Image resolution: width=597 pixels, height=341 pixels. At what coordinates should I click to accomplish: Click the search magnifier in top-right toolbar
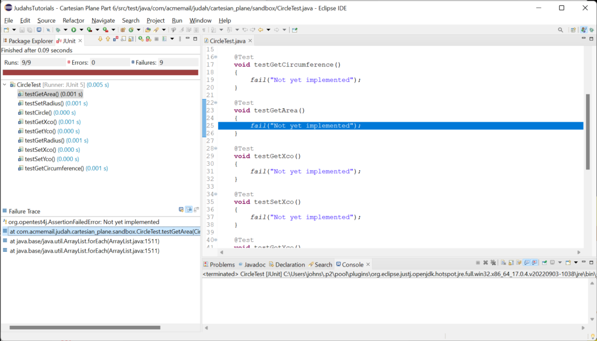[x=560, y=30]
